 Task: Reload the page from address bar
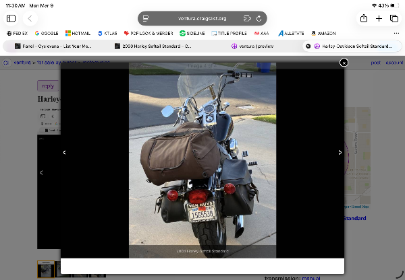pyautogui.click(x=259, y=18)
